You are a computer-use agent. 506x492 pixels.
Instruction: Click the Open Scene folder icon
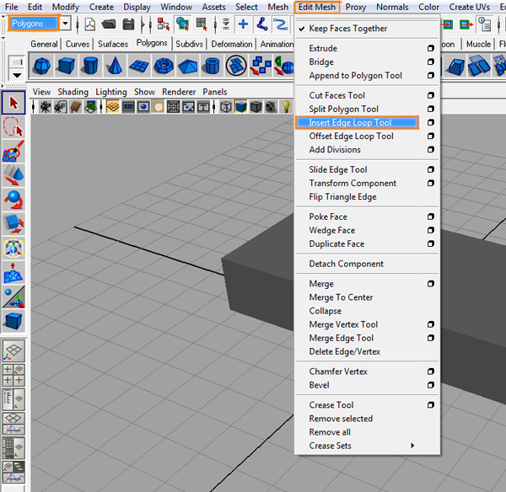coord(109,24)
